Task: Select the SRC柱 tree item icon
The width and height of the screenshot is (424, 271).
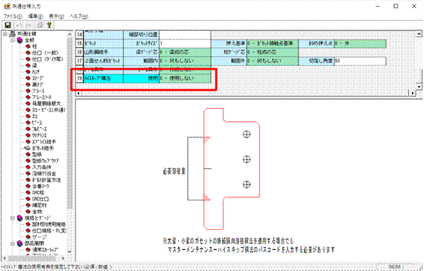Action: tap(28, 192)
